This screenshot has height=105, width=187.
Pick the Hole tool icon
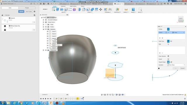(66, 9)
